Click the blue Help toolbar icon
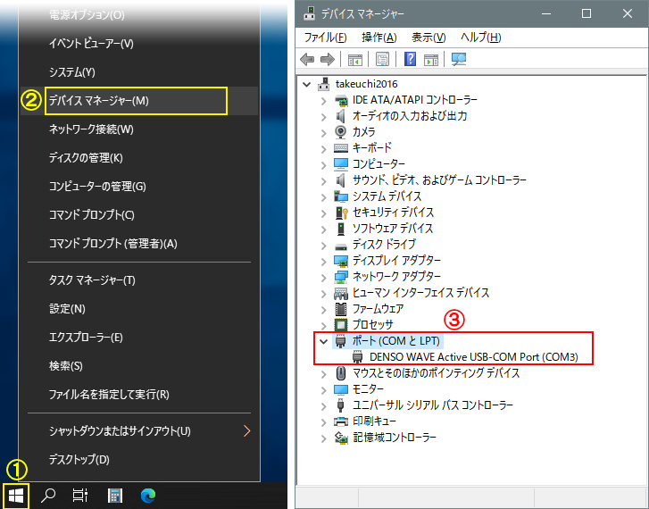The image size is (649, 509). [x=410, y=60]
